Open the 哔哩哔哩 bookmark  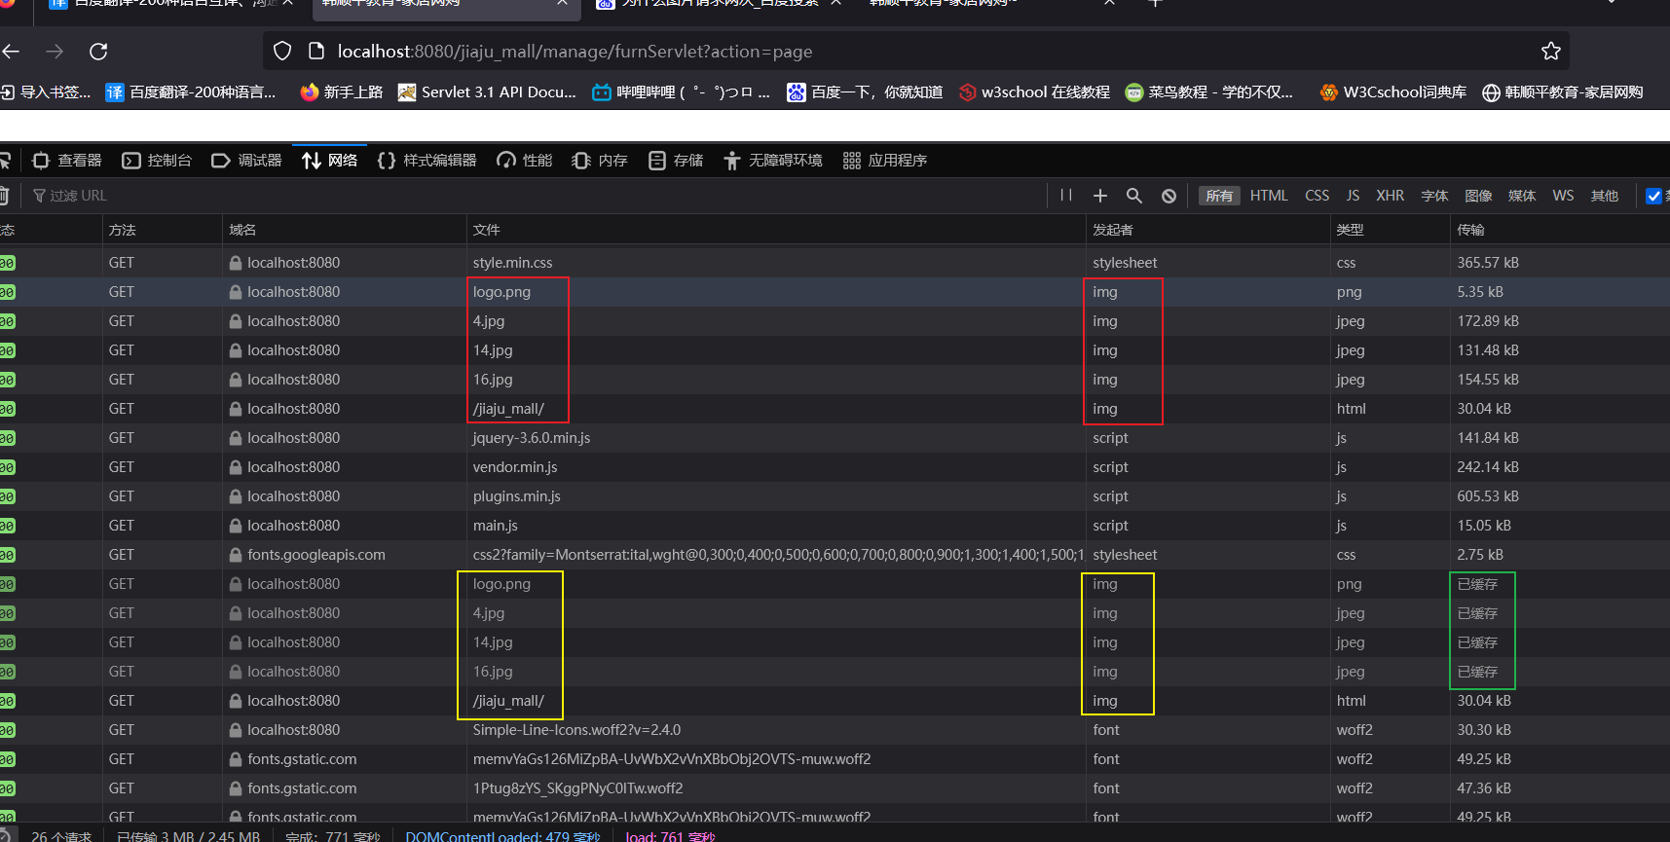tap(681, 92)
